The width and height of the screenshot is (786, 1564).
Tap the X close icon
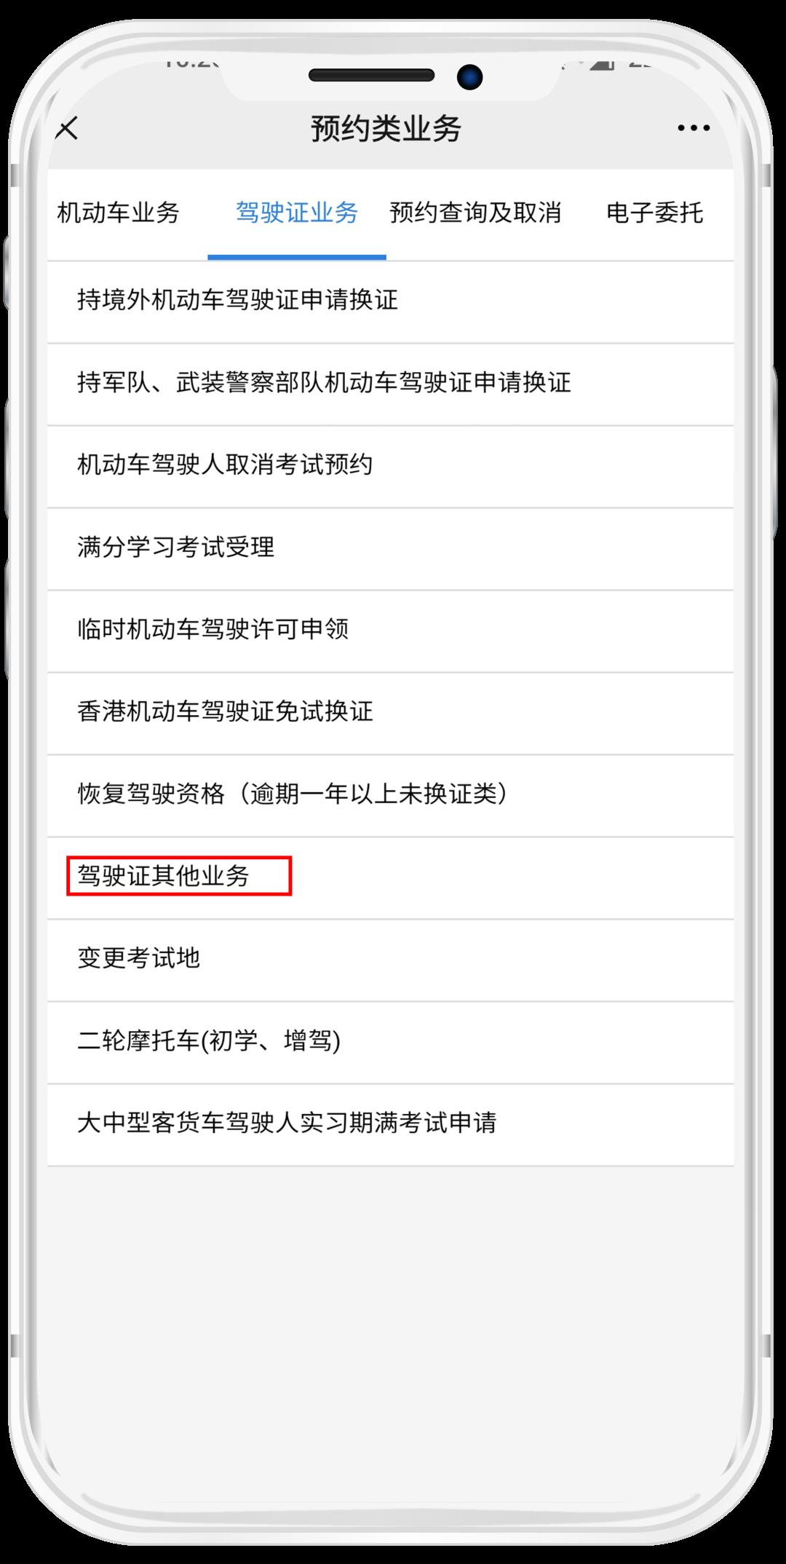pos(67,130)
